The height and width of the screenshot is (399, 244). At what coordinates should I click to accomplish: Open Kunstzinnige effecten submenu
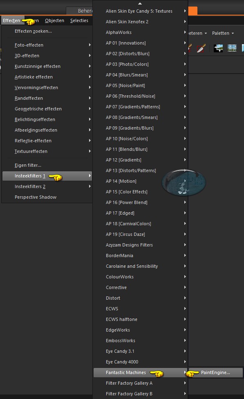(47, 66)
